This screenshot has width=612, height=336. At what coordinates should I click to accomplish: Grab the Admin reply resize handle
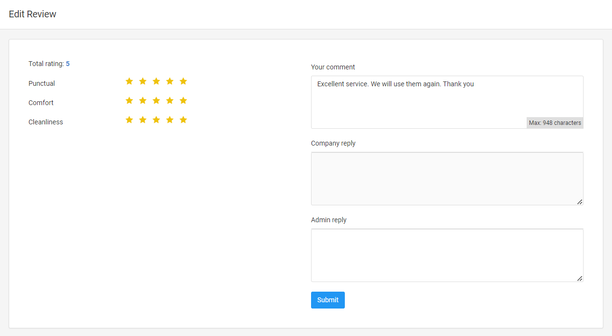pyautogui.click(x=580, y=279)
